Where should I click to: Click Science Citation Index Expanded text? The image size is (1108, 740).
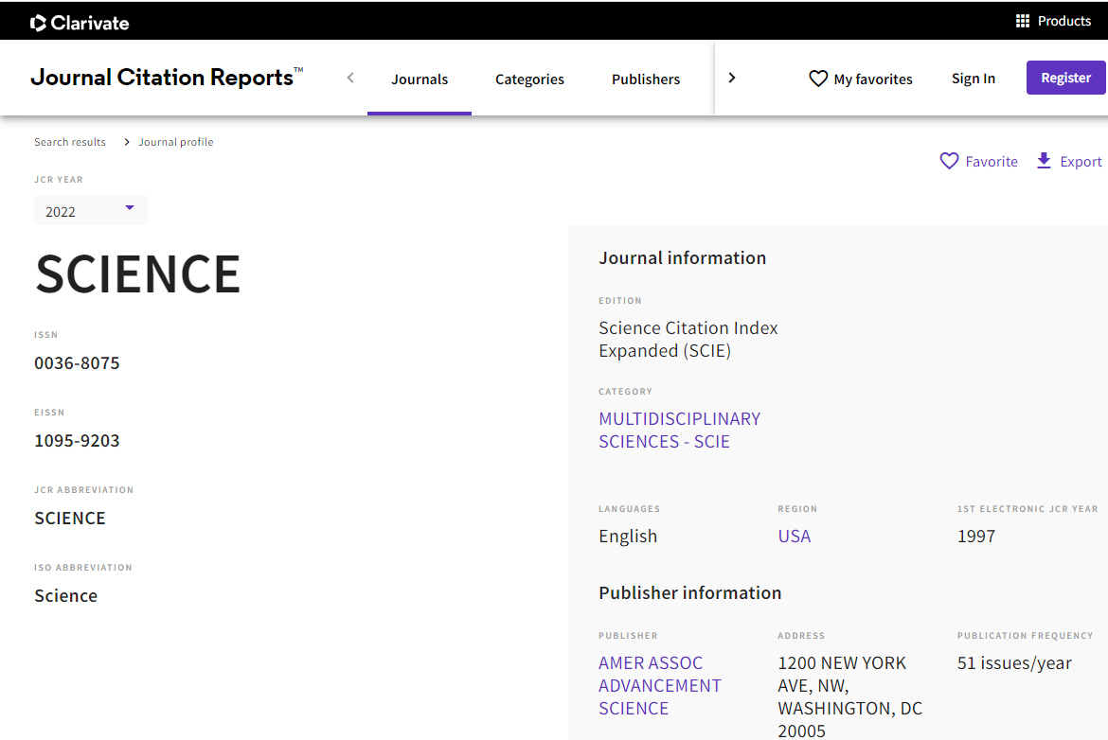(x=688, y=339)
